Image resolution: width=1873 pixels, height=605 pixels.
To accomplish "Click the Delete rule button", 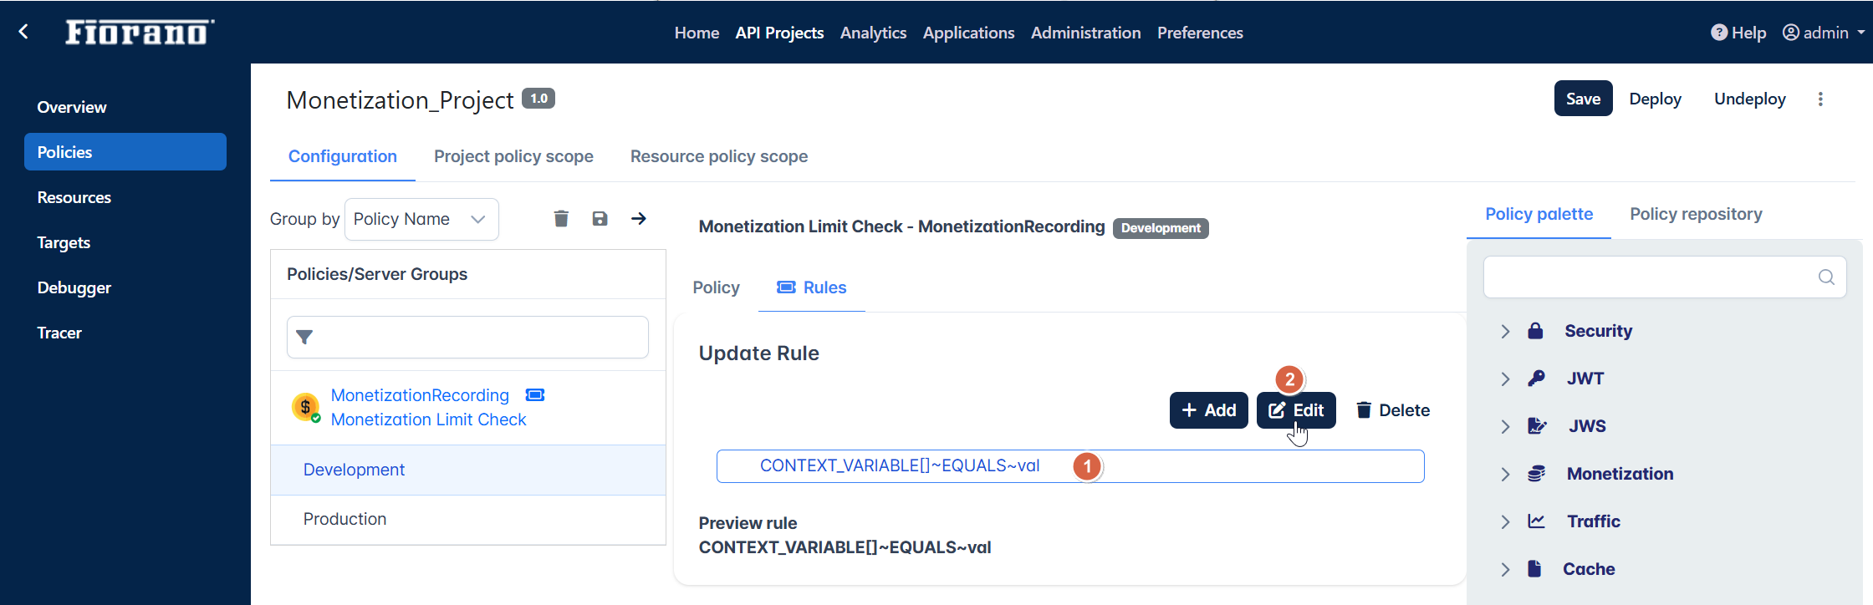I will [1393, 410].
